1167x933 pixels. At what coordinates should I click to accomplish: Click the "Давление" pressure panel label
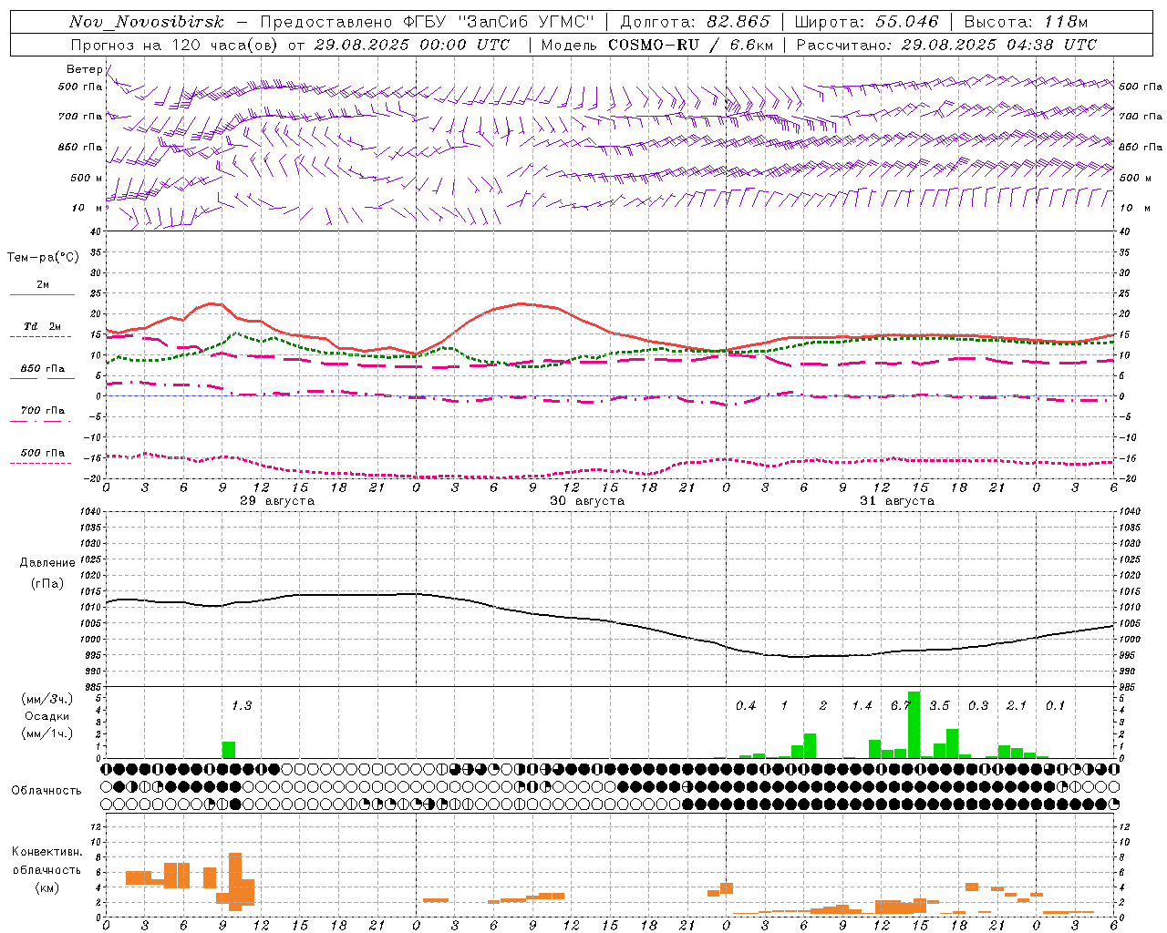click(x=47, y=563)
